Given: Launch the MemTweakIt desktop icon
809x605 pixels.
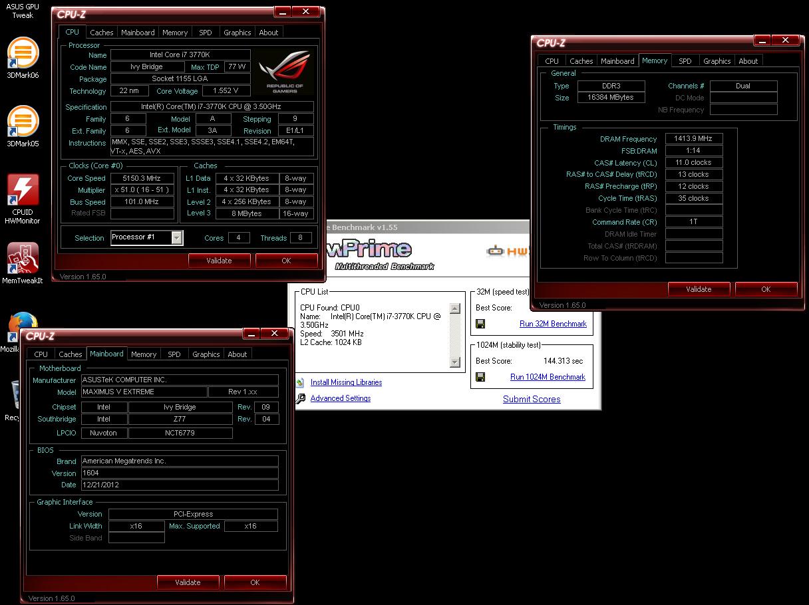Looking at the screenshot, I should (23, 263).
